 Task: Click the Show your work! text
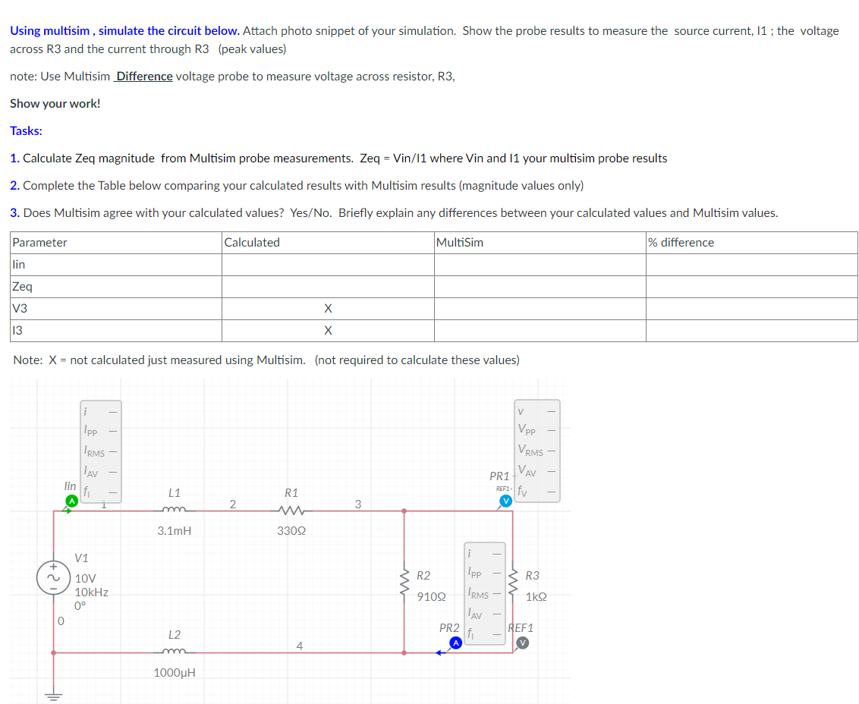tap(55, 103)
